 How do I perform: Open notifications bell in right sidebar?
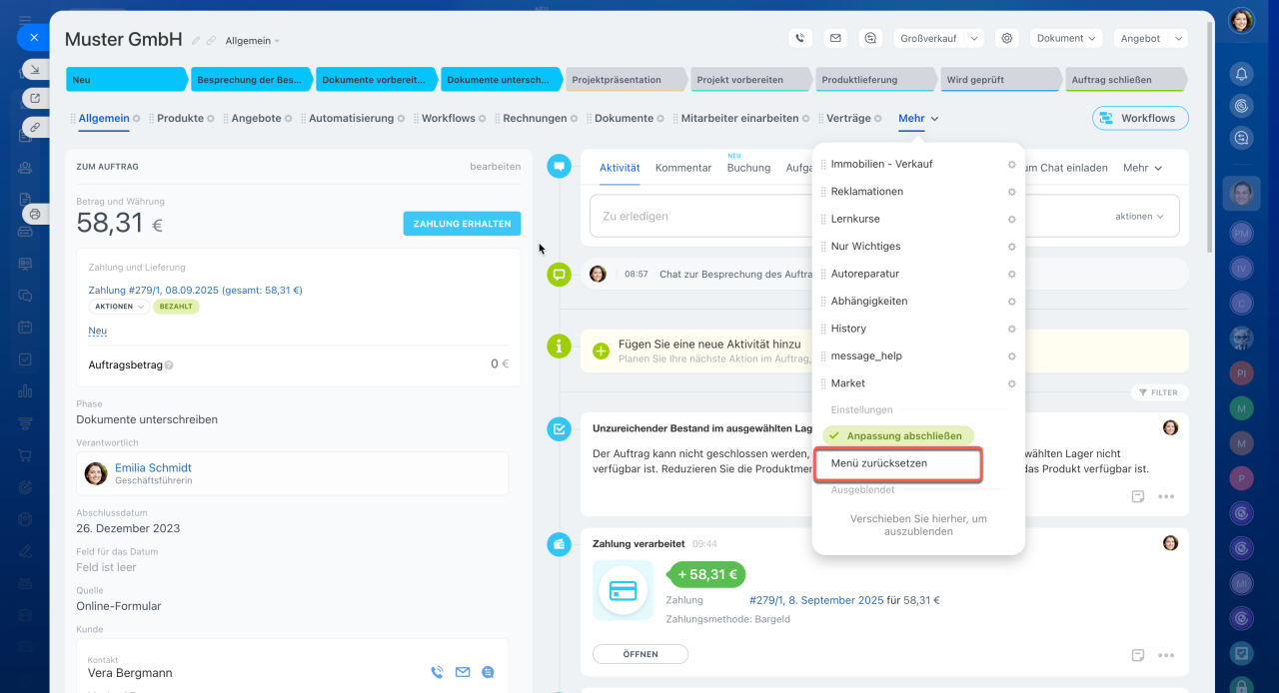click(x=1241, y=74)
